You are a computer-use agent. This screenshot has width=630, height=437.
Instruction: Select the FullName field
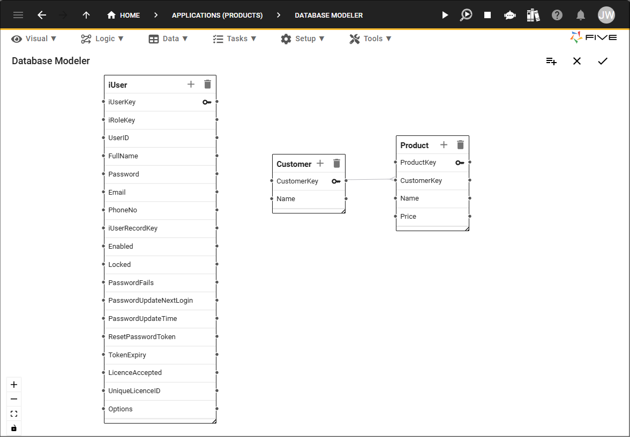[x=160, y=156]
